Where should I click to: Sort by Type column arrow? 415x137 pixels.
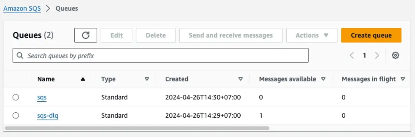point(147,79)
